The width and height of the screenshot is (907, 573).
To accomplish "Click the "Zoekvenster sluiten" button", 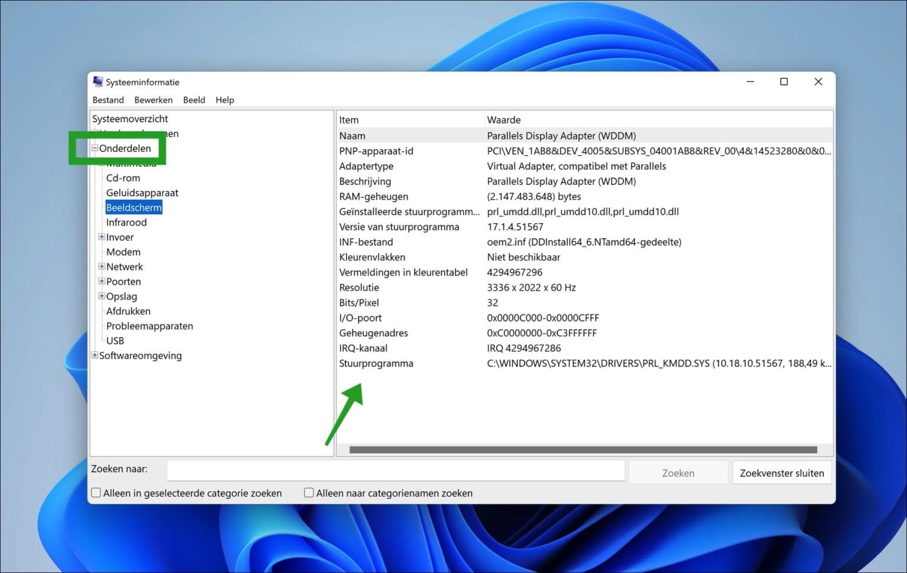I will 781,473.
